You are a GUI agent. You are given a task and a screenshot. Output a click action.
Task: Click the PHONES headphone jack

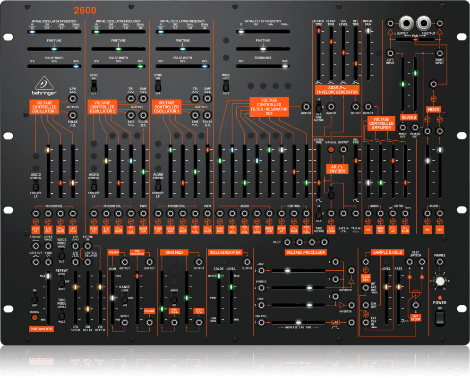click(439, 262)
